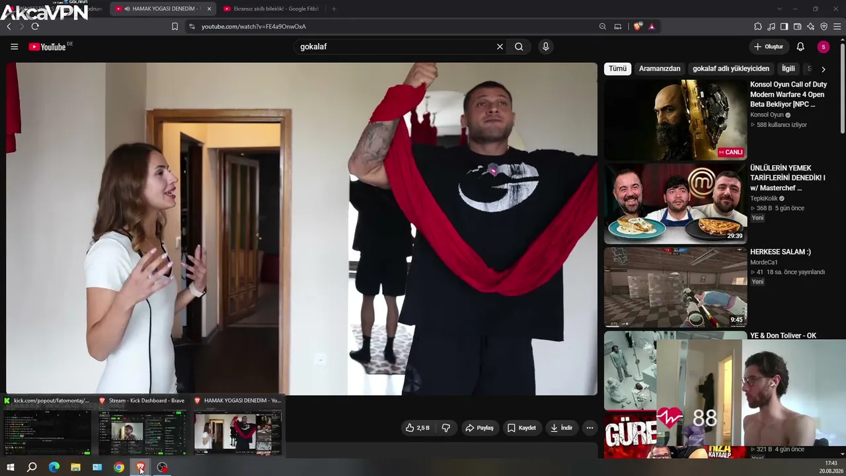This screenshot has width=846, height=476.
Task: Reload the page in Brave
Action: coord(35,26)
